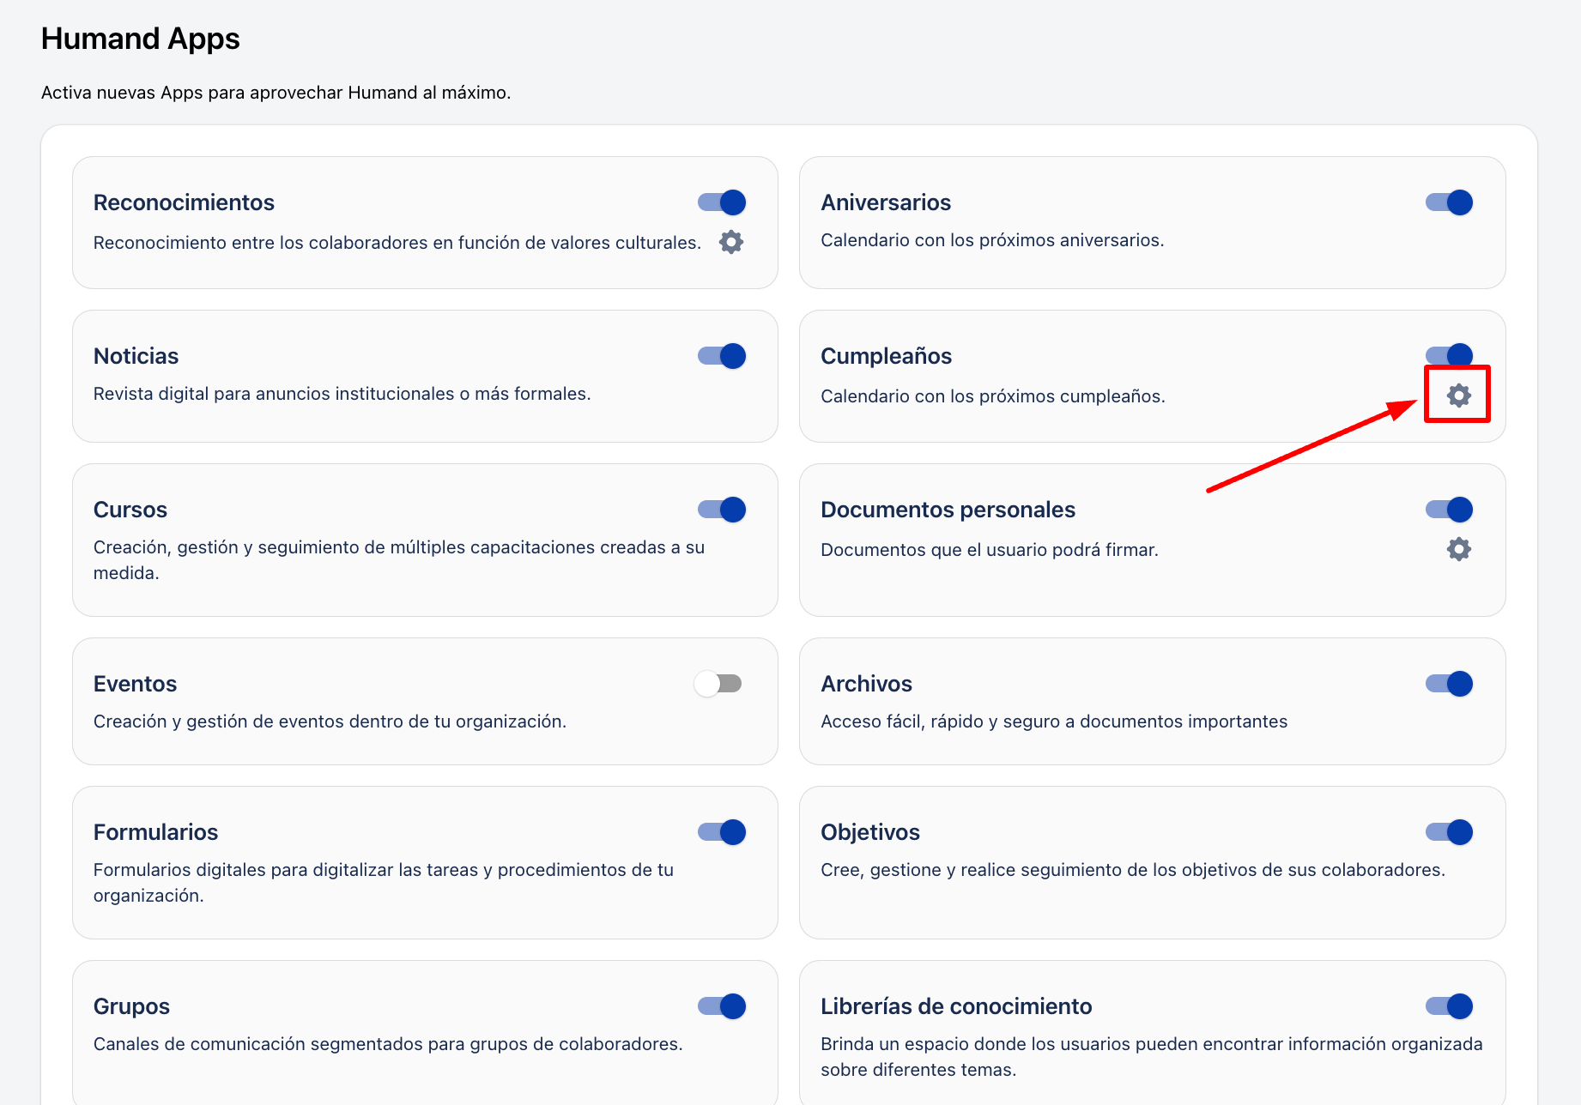This screenshot has width=1581, height=1105.
Task: Click the Eventos card title
Action: (x=135, y=684)
